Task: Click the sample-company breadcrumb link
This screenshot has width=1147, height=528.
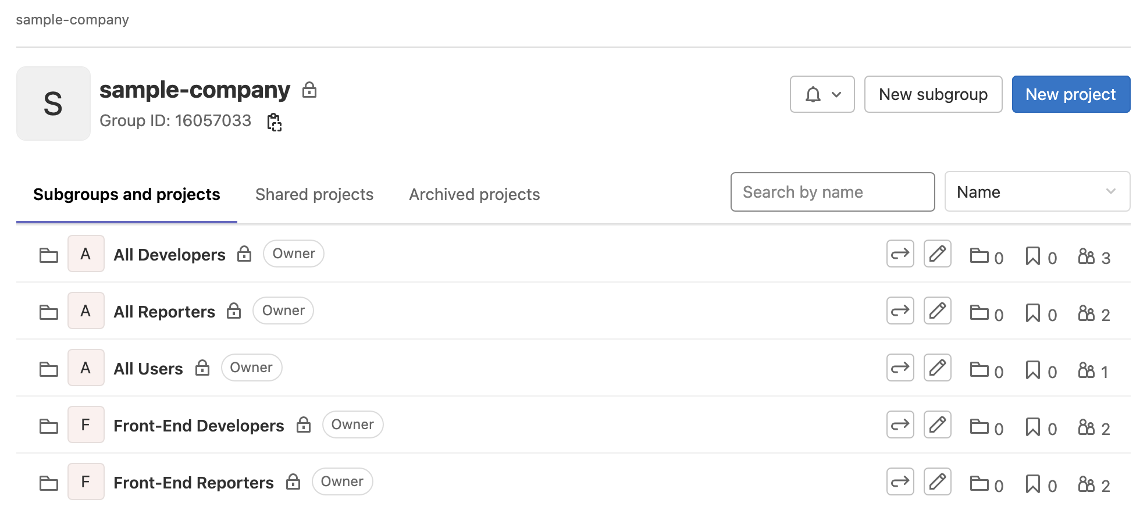Action: tap(73, 20)
